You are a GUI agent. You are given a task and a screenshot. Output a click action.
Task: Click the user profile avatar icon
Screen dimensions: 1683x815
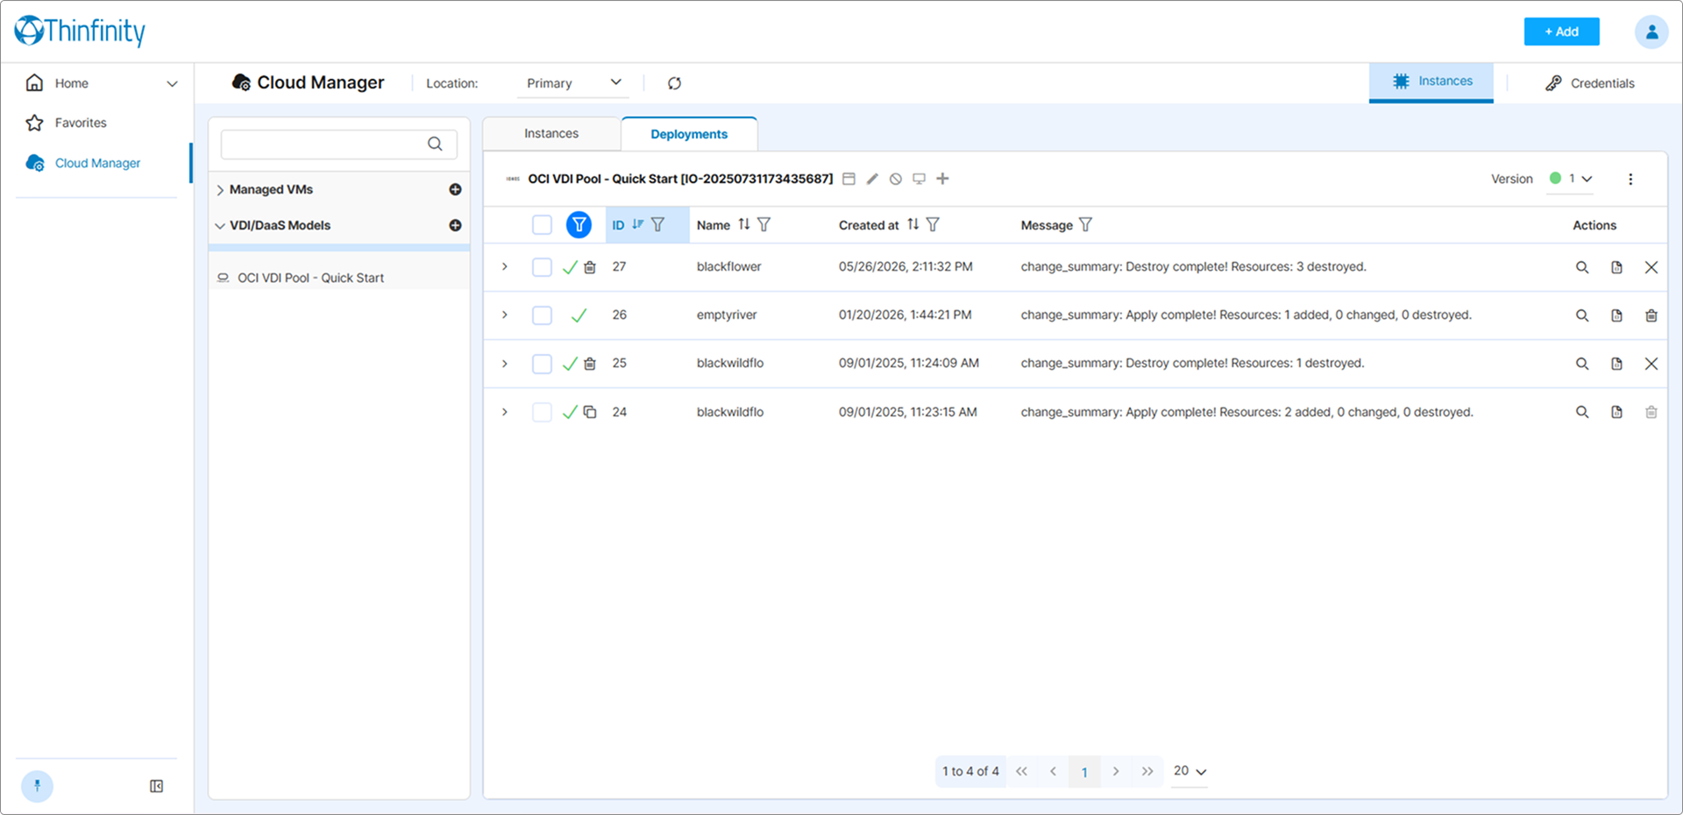point(1651,32)
